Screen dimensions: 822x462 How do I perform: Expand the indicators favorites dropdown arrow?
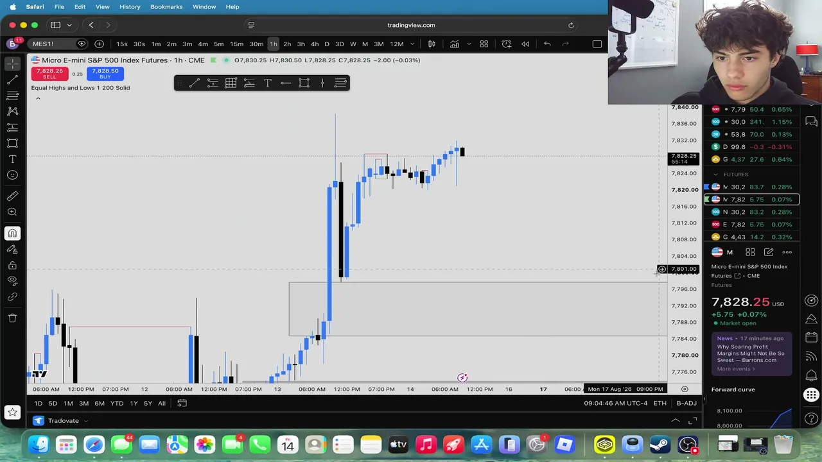[x=469, y=44]
